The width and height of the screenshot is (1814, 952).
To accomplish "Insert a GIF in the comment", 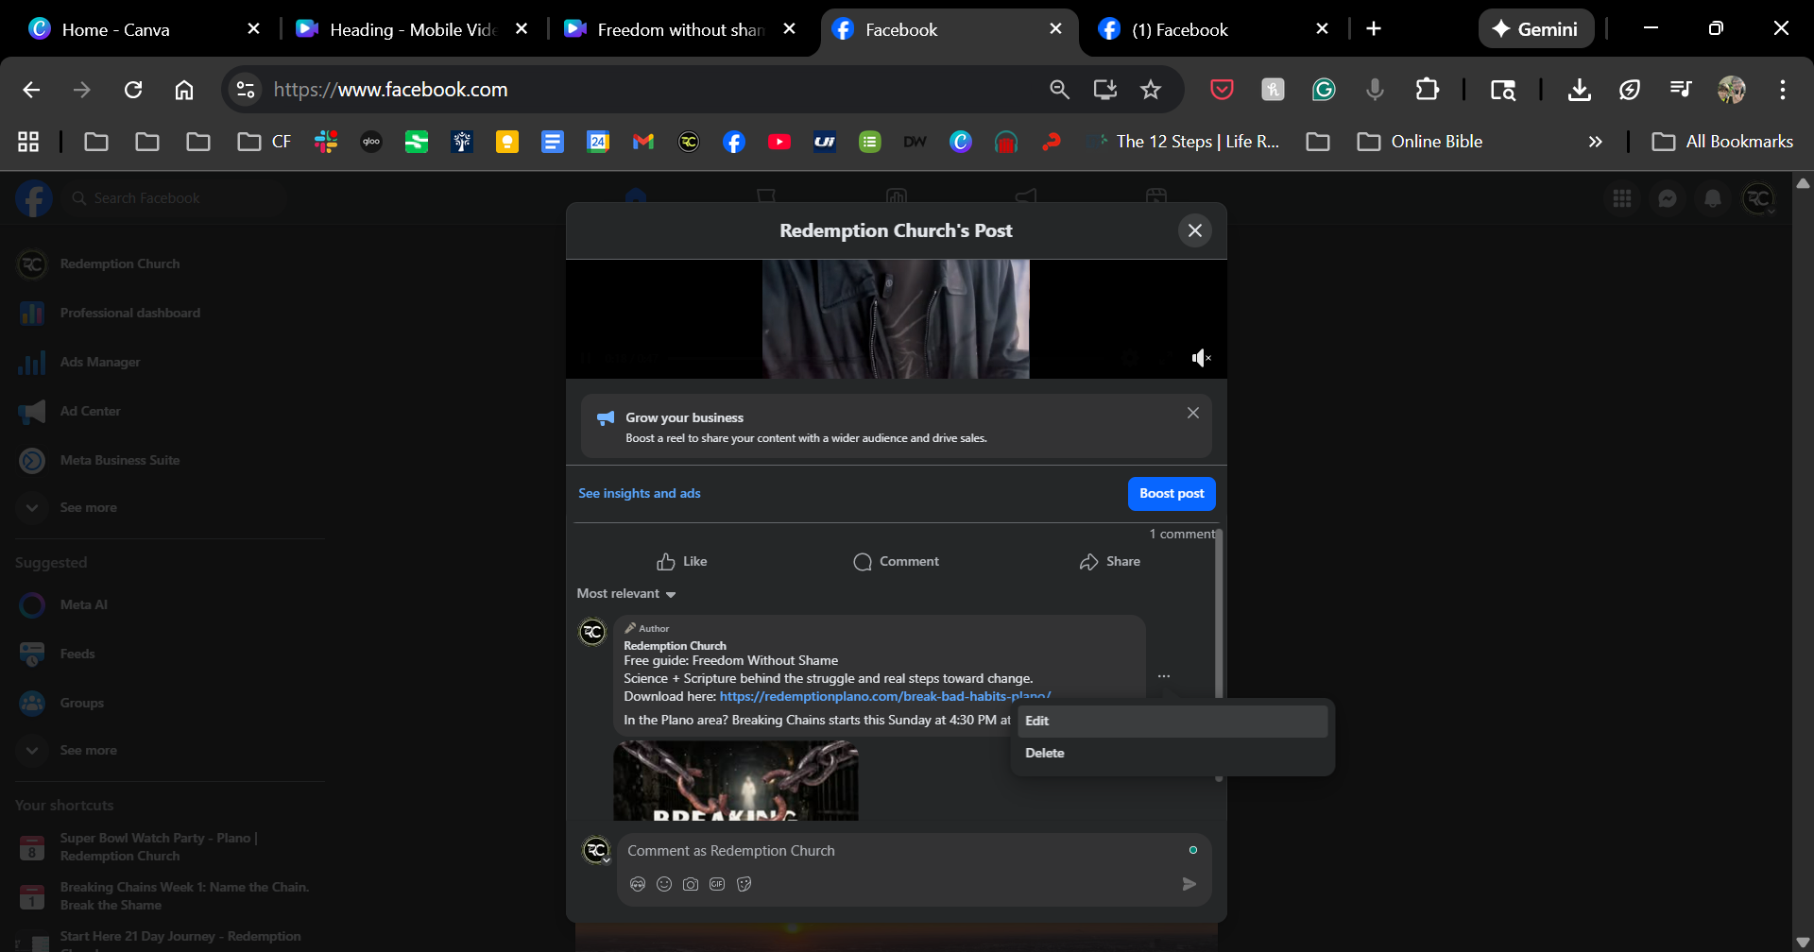I will click(x=717, y=884).
